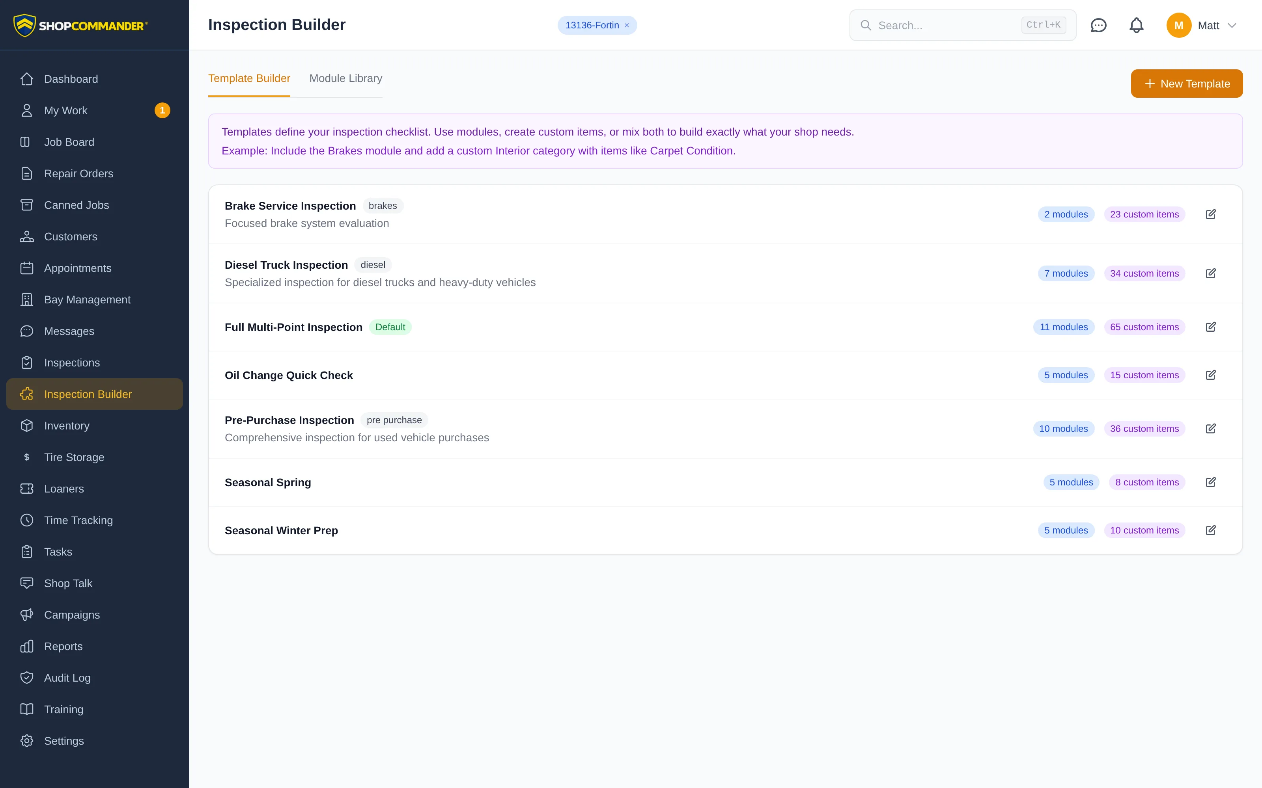Screen dimensions: 1262x788
Task: Click the 'diesel' tag label
Action: [x=373, y=265]
